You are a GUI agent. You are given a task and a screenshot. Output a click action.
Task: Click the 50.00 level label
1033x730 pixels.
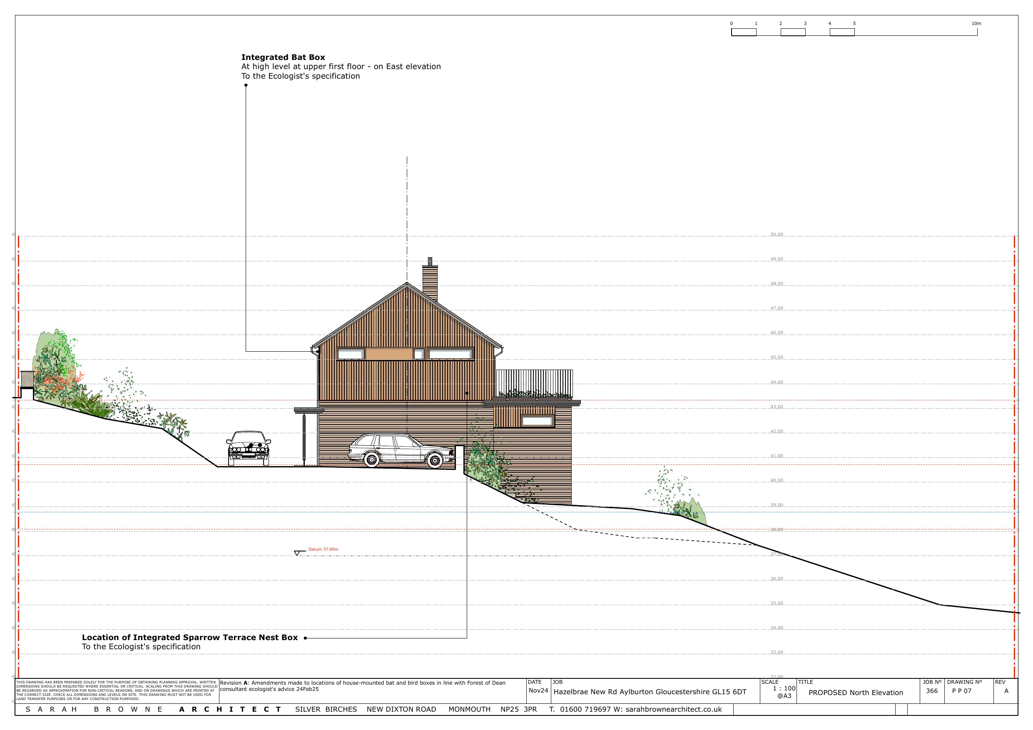pyautogui.click(x=777, y=234)
